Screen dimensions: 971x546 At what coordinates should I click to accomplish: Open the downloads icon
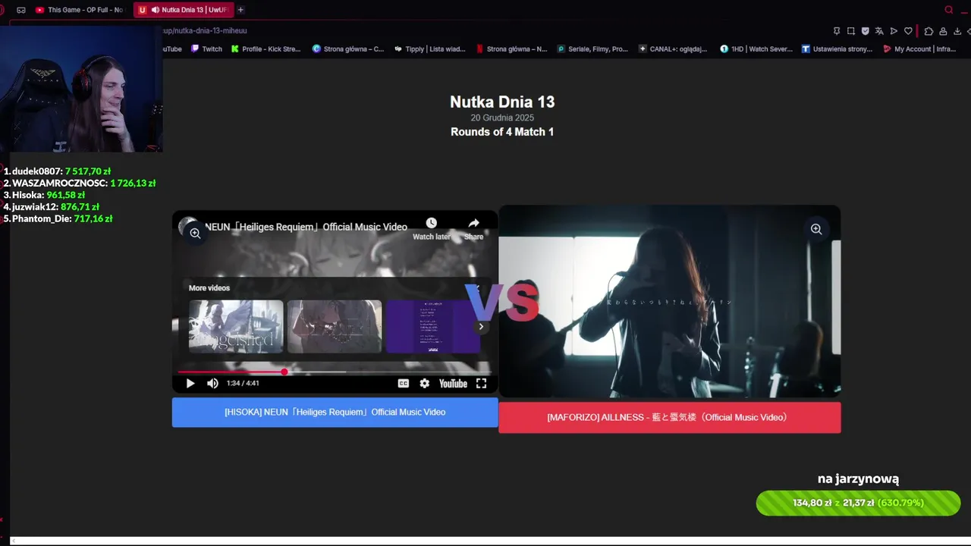point(957,31)
